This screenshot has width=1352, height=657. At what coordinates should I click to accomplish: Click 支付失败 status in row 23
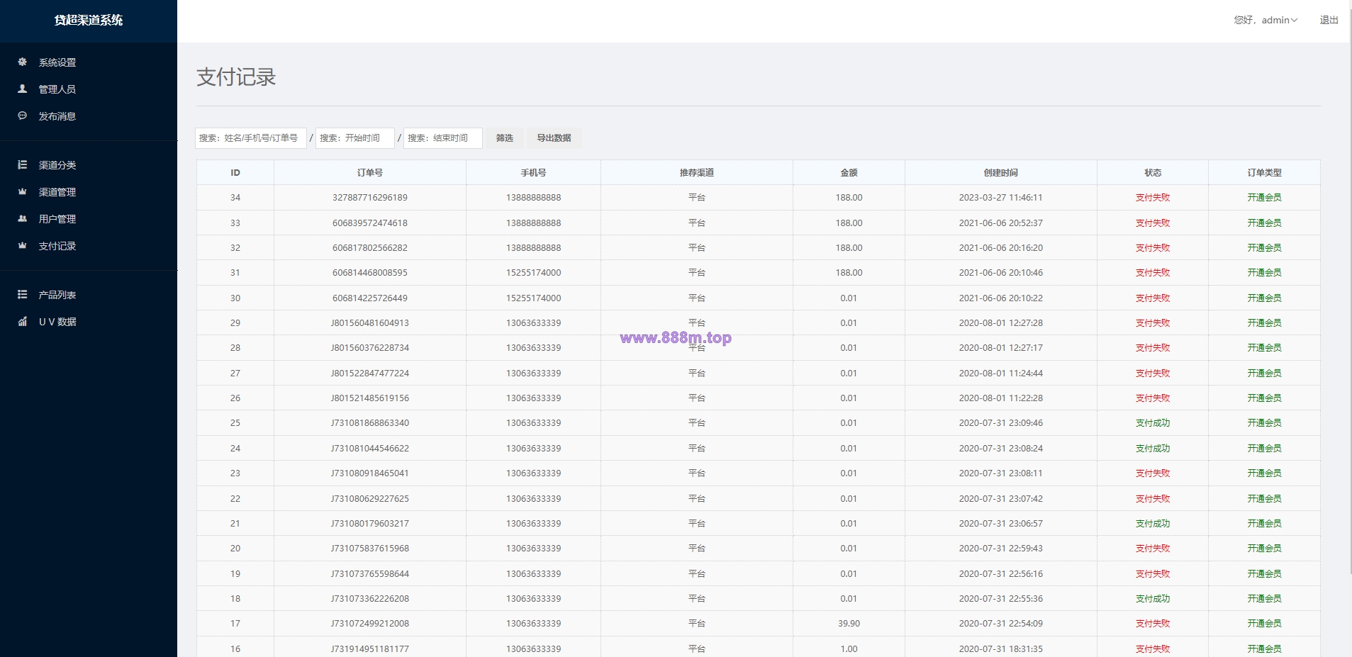(1153, 473)
